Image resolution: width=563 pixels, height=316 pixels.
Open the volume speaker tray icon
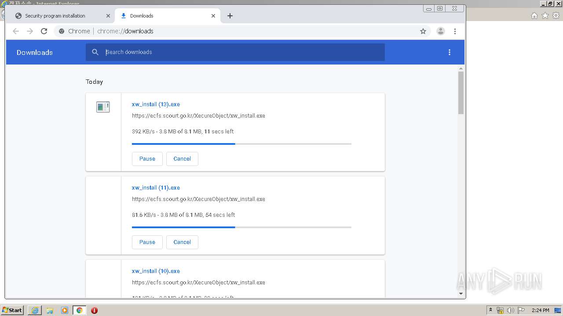[511, 310]
